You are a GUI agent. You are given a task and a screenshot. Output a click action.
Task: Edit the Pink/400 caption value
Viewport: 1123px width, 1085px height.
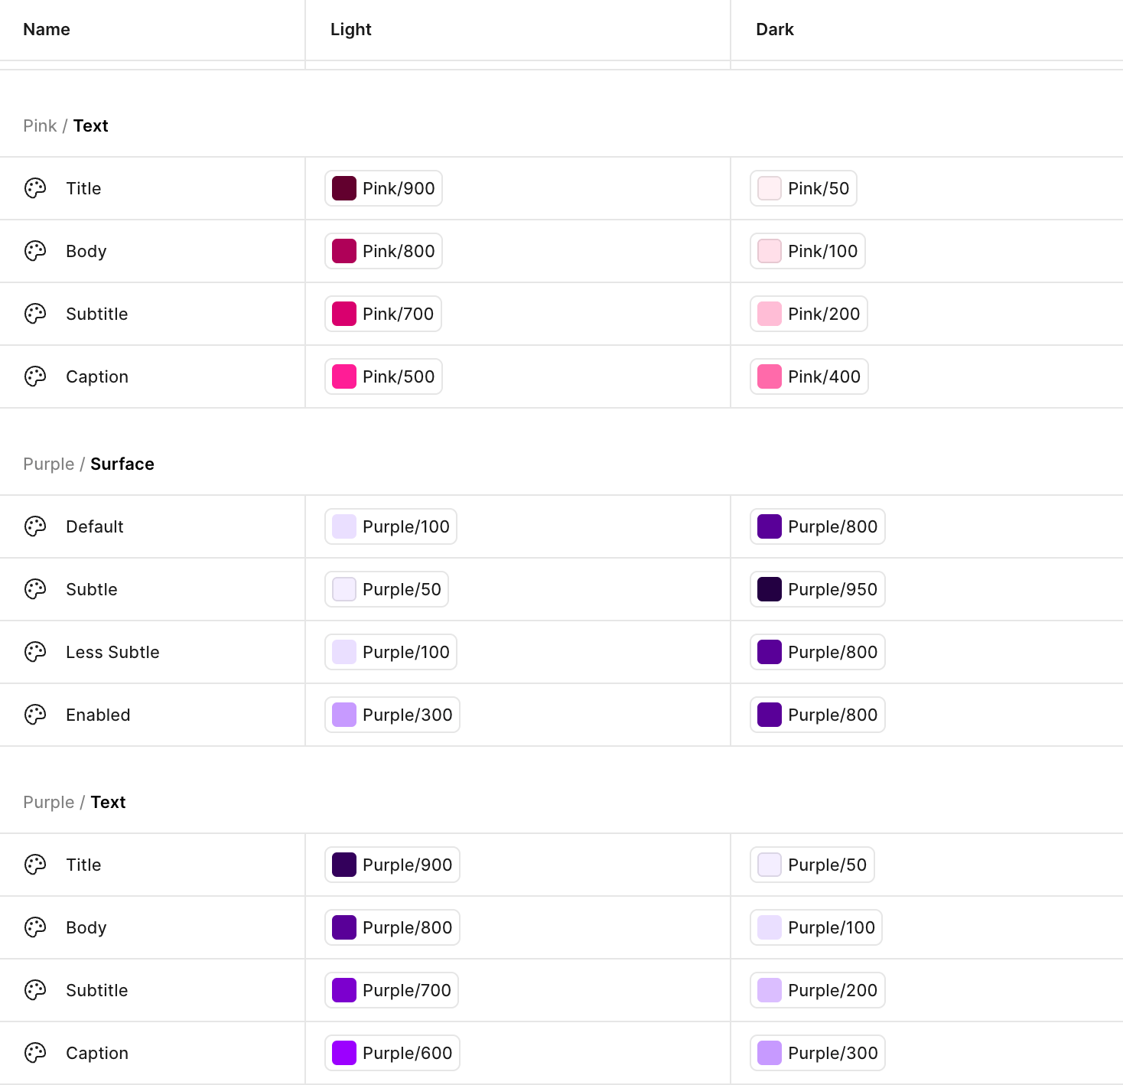tap(809, 376)
